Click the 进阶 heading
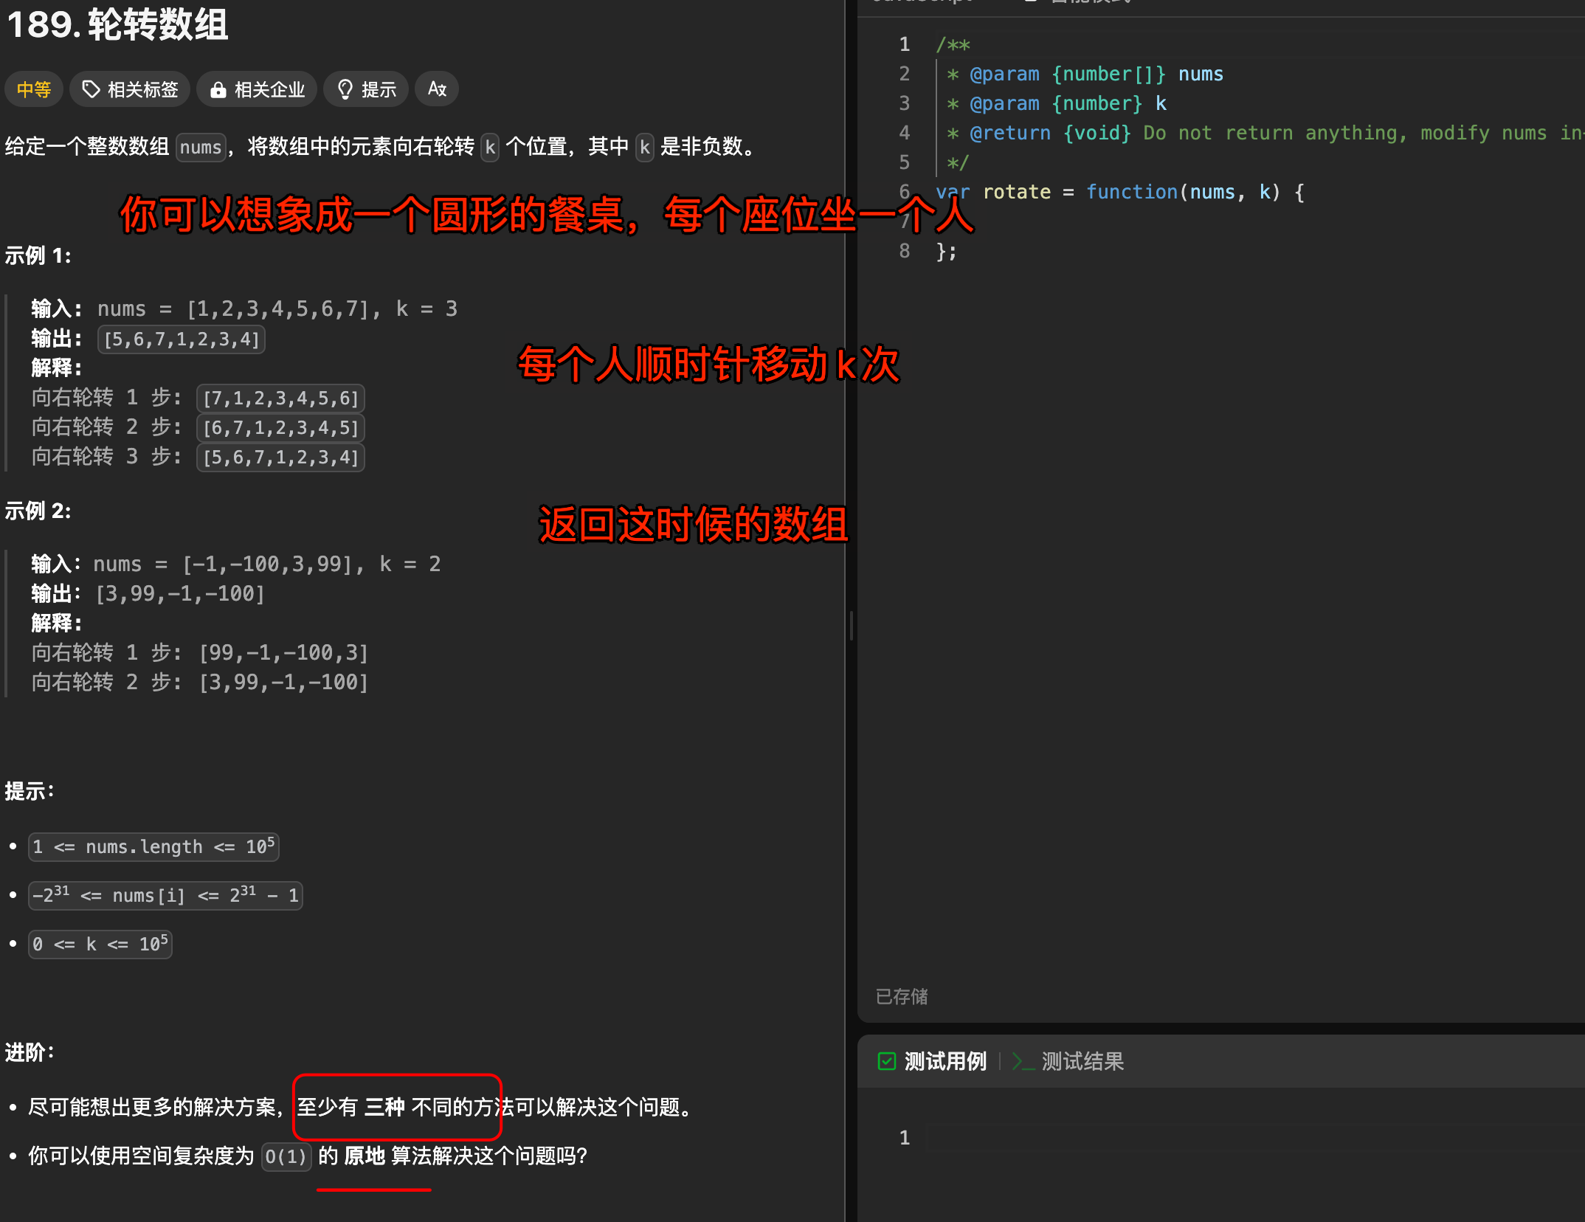This screenshot has height=1222, width=1585. 30,1052
